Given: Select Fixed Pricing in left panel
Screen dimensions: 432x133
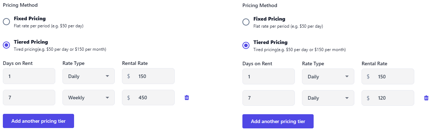Looking at the screenshot, I should tap(6, 22).
